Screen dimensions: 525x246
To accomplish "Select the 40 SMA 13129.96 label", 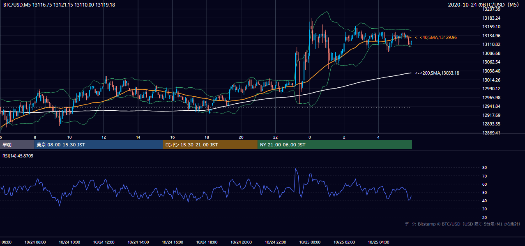I will tap(436, 37).
